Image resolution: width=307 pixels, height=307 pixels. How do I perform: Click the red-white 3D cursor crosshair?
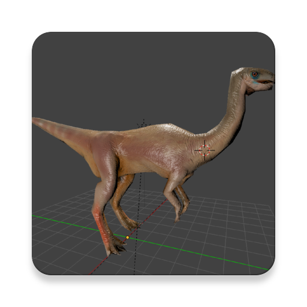point(204,150)
